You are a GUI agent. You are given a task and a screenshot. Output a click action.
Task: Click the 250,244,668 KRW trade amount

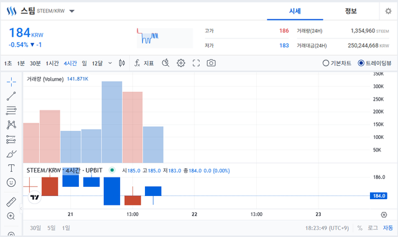(x=368, y=45)
